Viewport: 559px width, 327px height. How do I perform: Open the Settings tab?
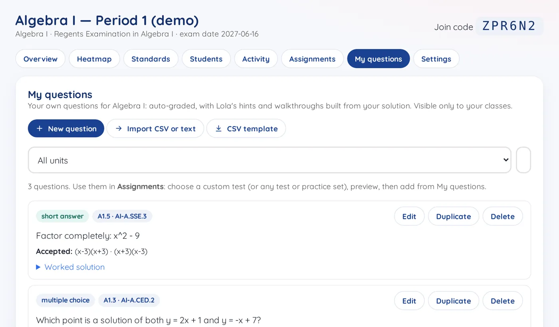[x=436, y=59]
